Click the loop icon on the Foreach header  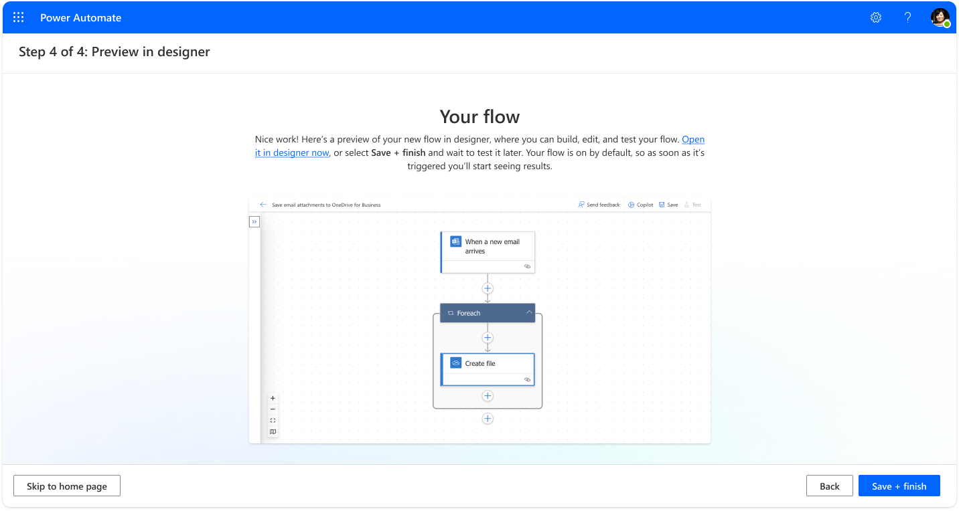451,313
